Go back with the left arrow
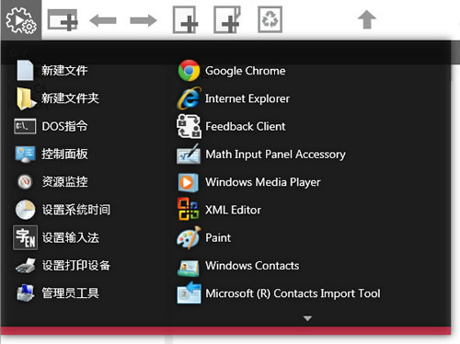 click(x=103, y=20)
